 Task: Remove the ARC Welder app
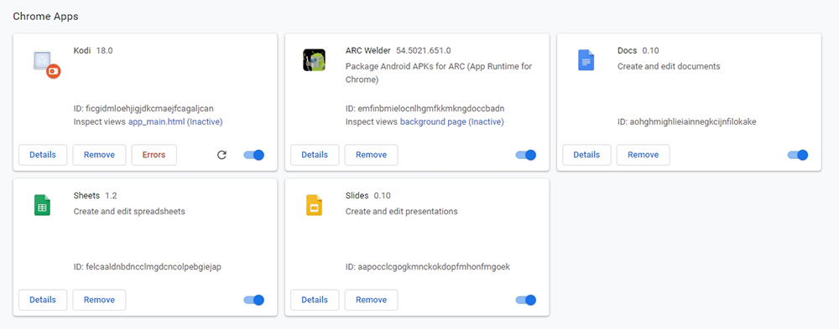coord(372,155)
